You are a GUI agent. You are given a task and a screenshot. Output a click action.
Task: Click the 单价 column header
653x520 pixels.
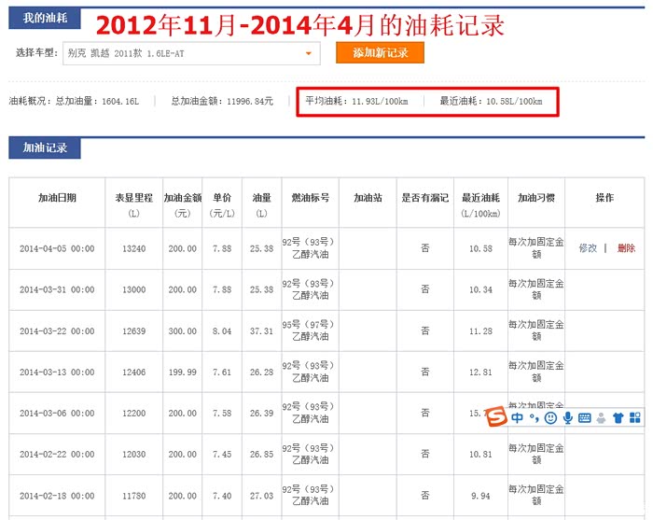[222, 198]
